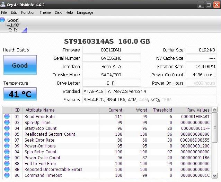Click the Drive Letter field E: F:
Image resolution: width=221 pixels, height=182 pixels.
click(x=111, y=83)
